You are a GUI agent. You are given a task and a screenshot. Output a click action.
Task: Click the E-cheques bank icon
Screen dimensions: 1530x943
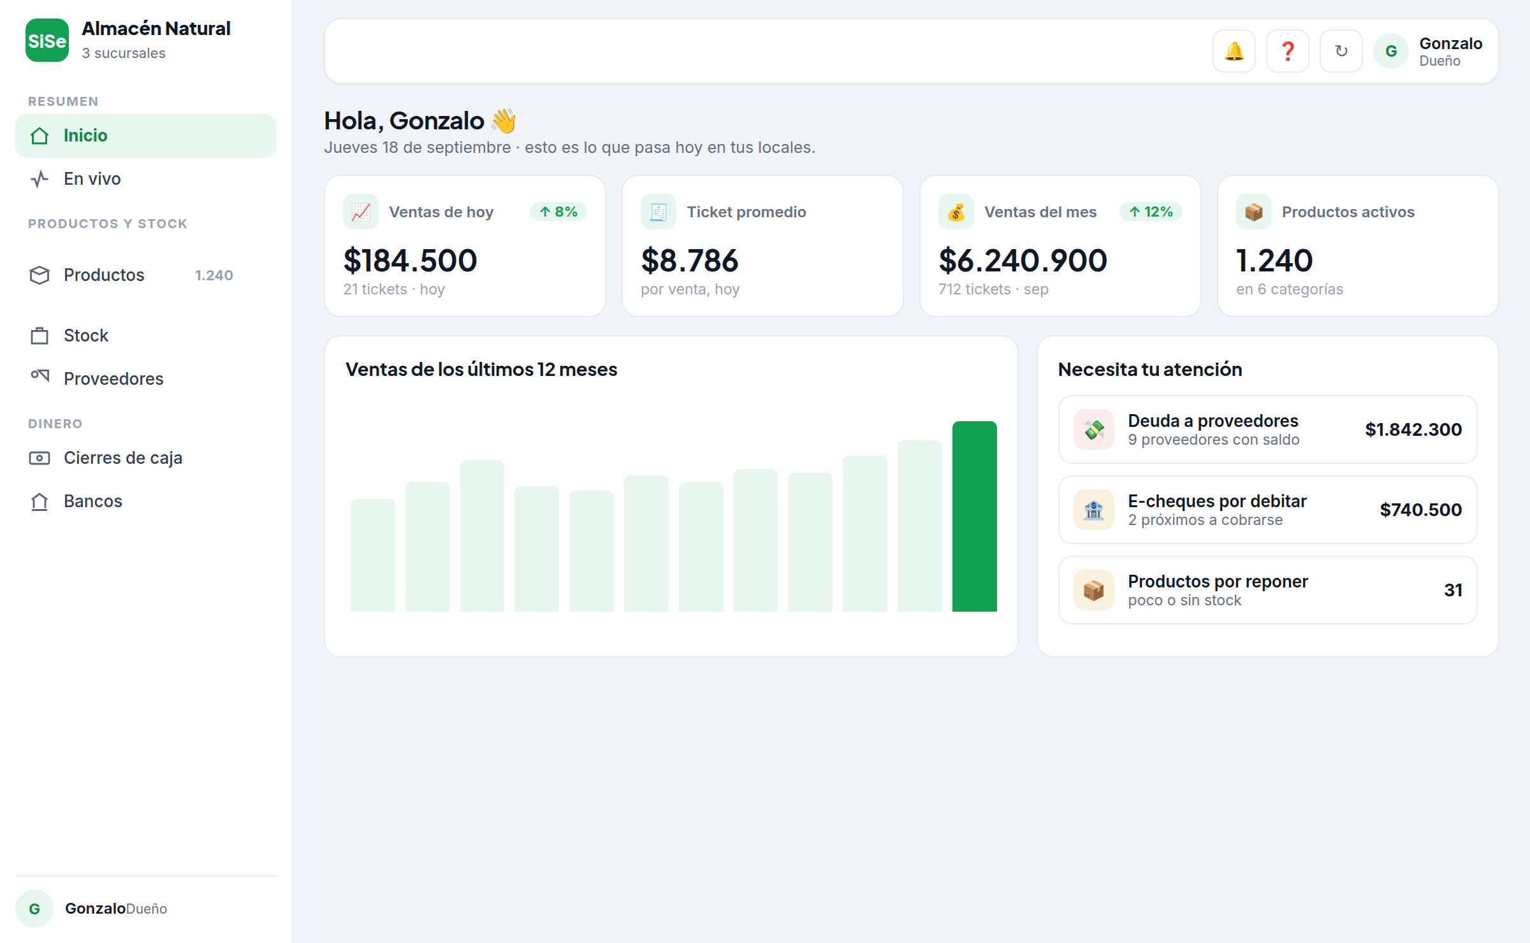point(1094,510)
